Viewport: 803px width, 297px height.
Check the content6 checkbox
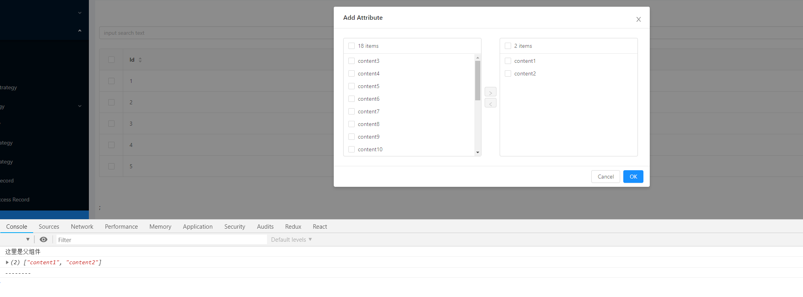pos(352,99)
